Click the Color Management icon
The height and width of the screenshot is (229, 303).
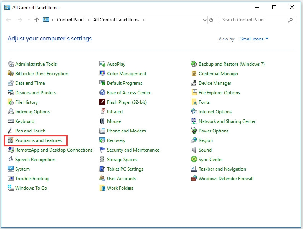[102, 73]
